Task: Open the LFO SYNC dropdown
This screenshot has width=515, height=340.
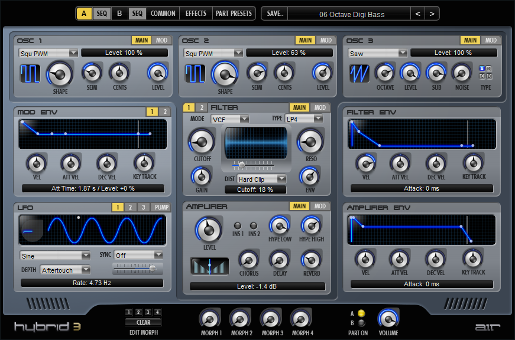Action: pyautogui.click(x=138, y=255)
